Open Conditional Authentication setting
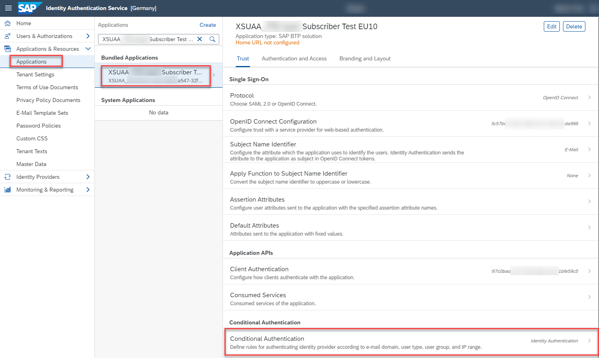 411,342
